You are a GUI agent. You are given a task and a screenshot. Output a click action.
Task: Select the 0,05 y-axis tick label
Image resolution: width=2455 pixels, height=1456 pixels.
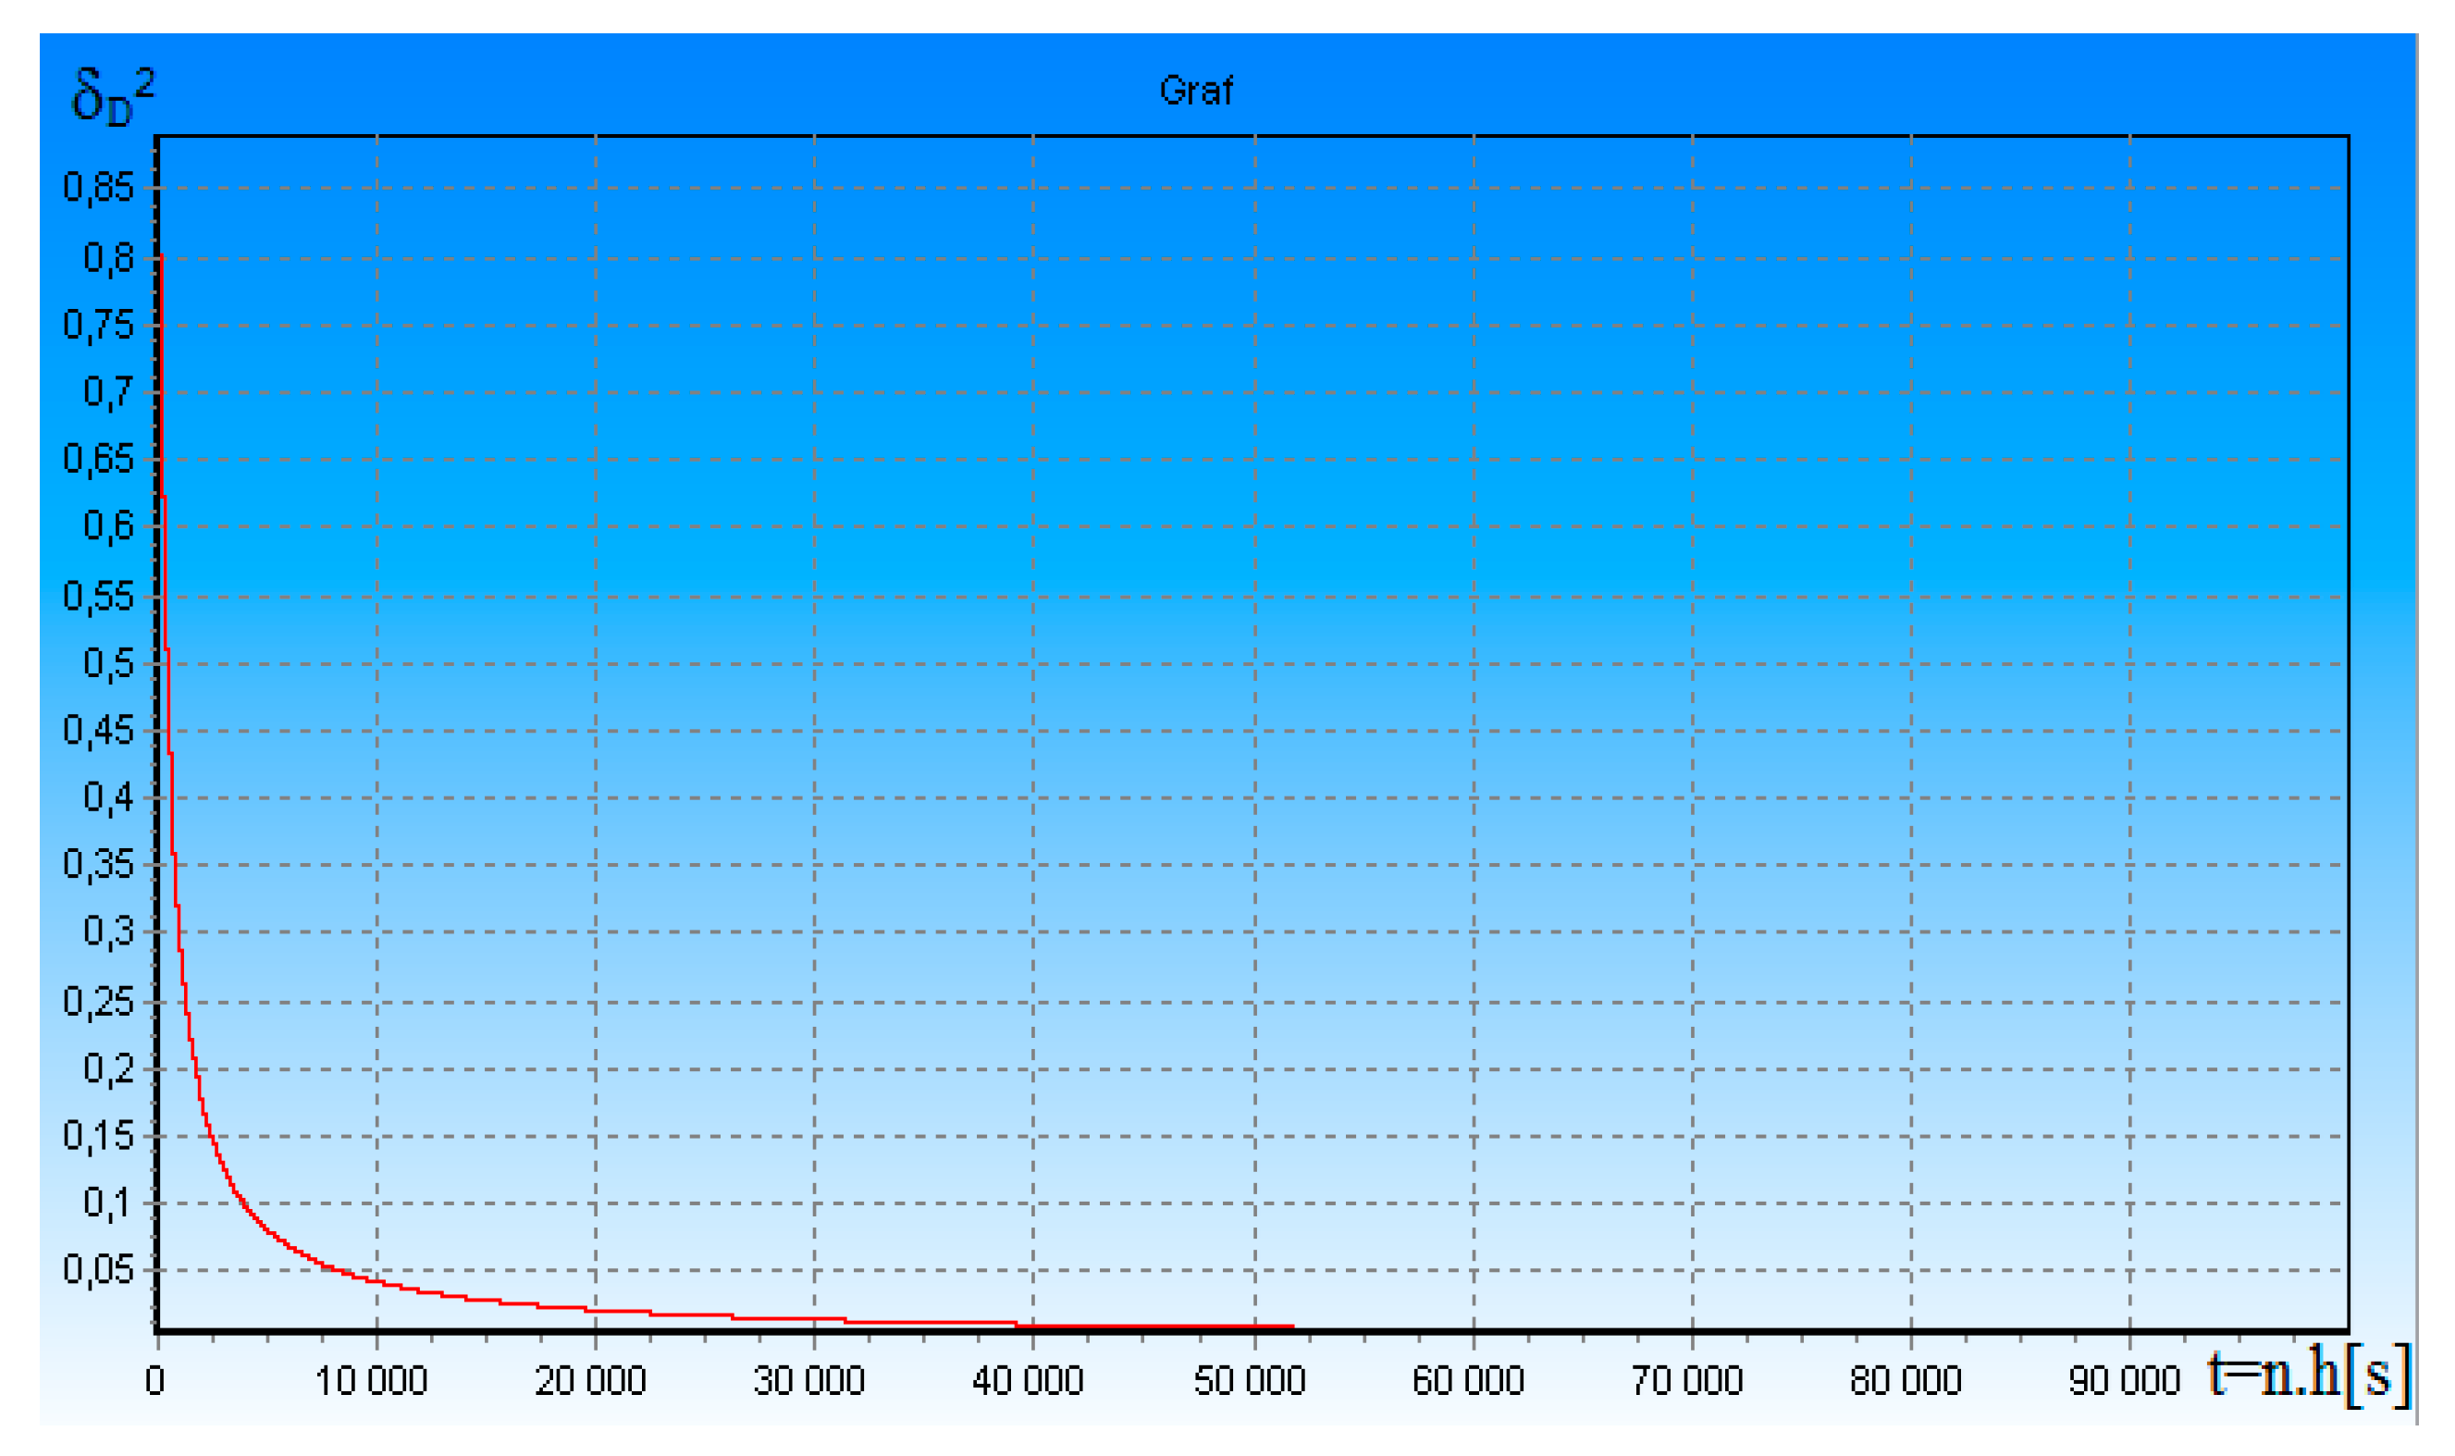[x=98, y=1269]
